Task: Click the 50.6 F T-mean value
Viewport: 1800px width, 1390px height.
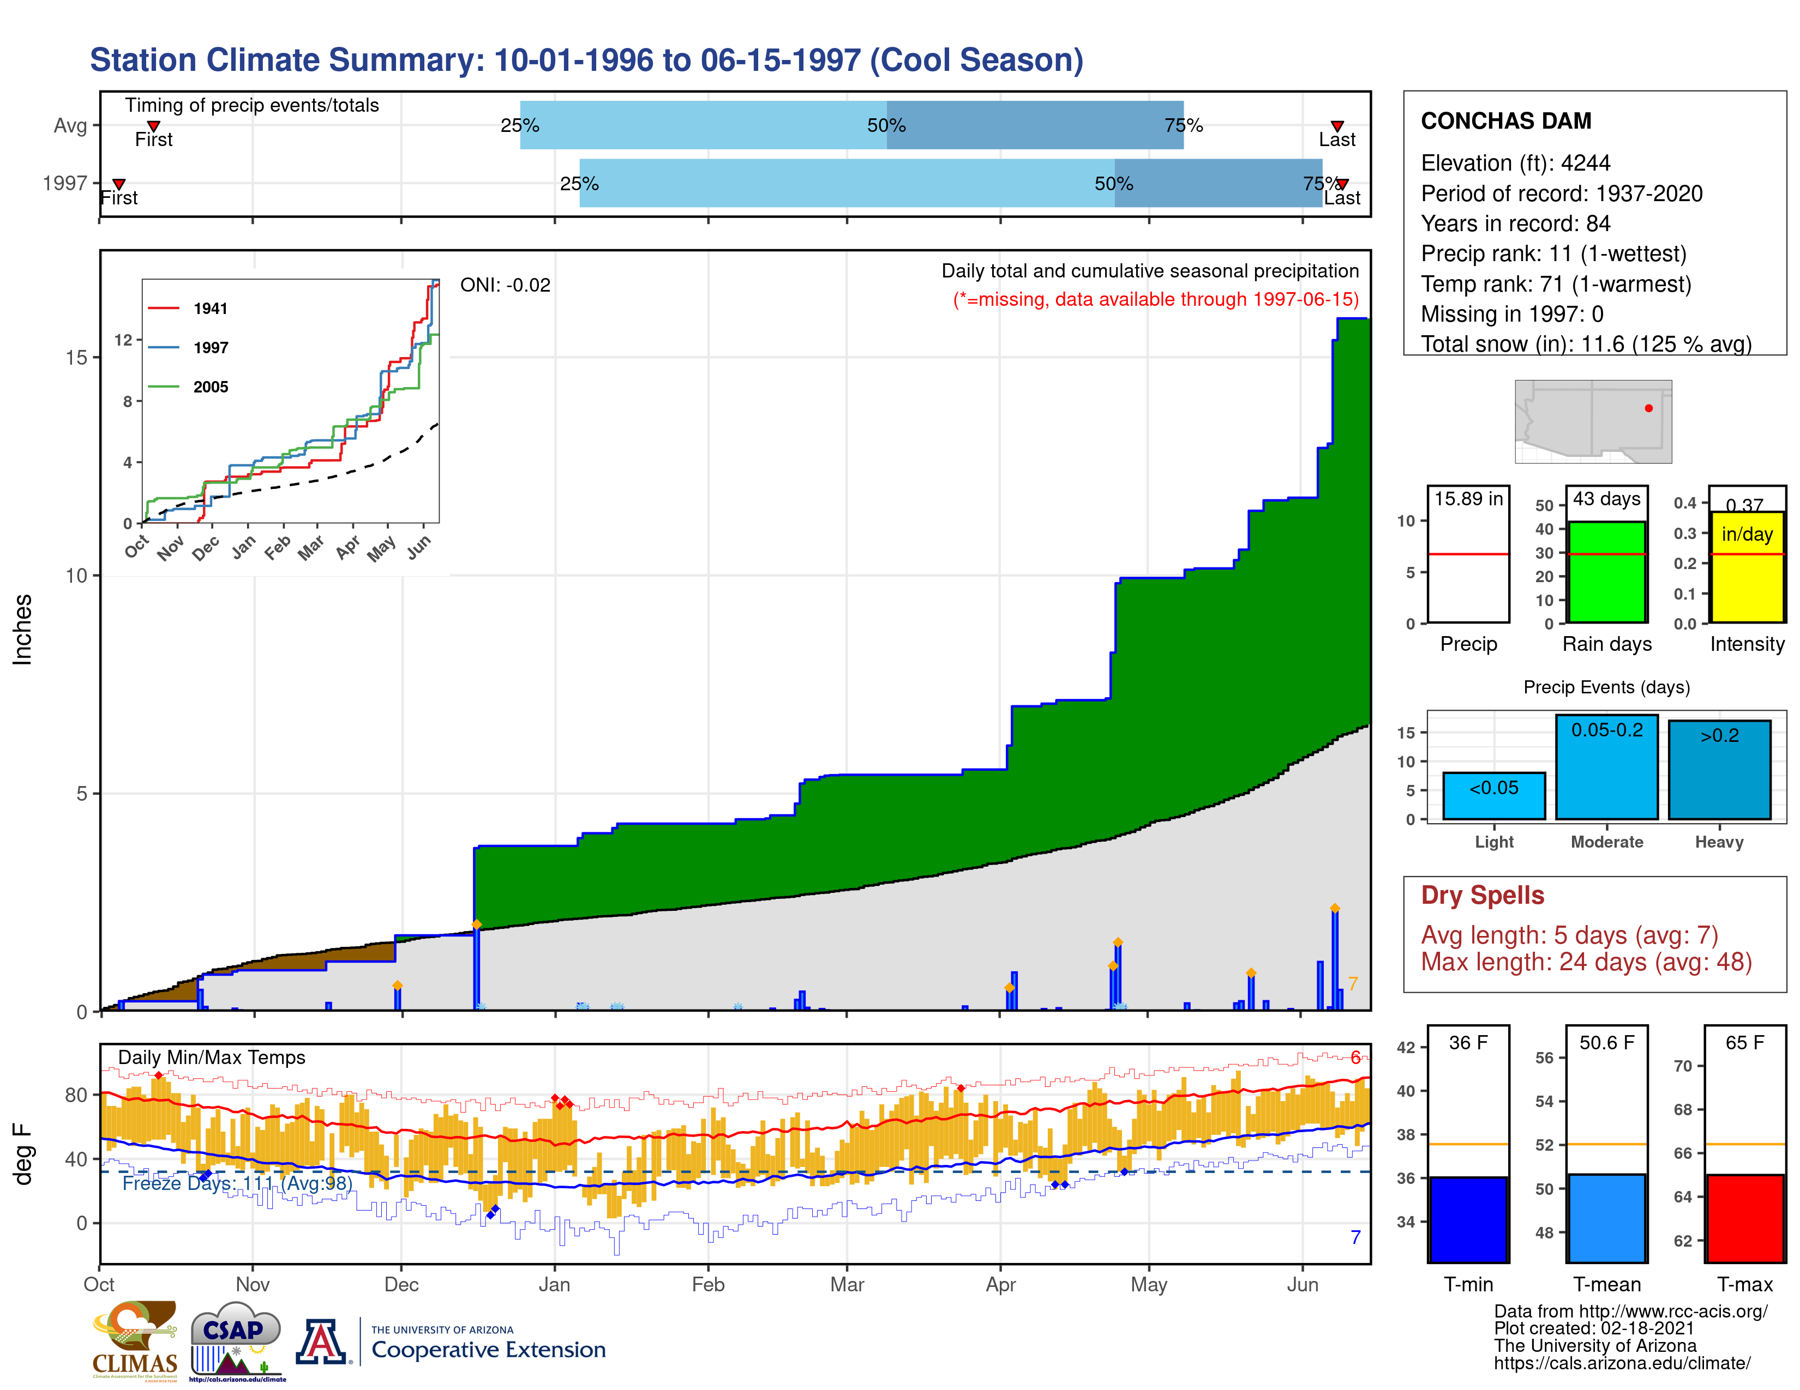Action: 1606,1042
